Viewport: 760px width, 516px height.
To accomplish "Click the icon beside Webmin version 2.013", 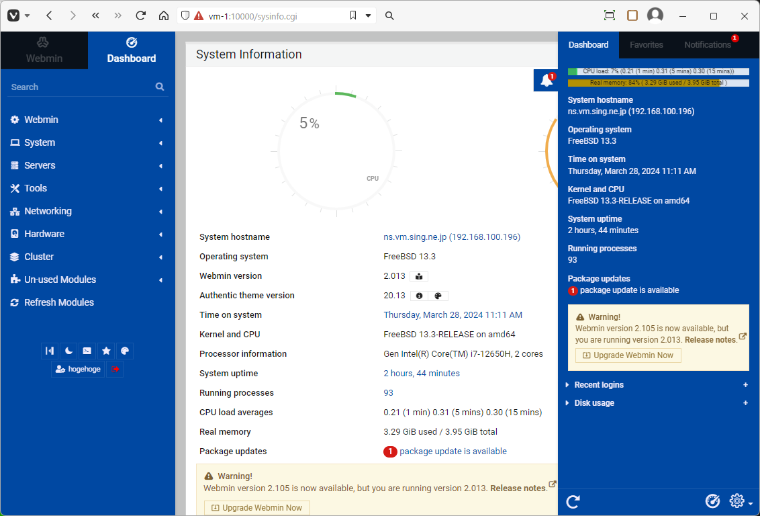I will tap(419, 276).
